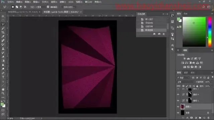Open History panel menu
The image size is (214, 120).
(x=167, y=14)
